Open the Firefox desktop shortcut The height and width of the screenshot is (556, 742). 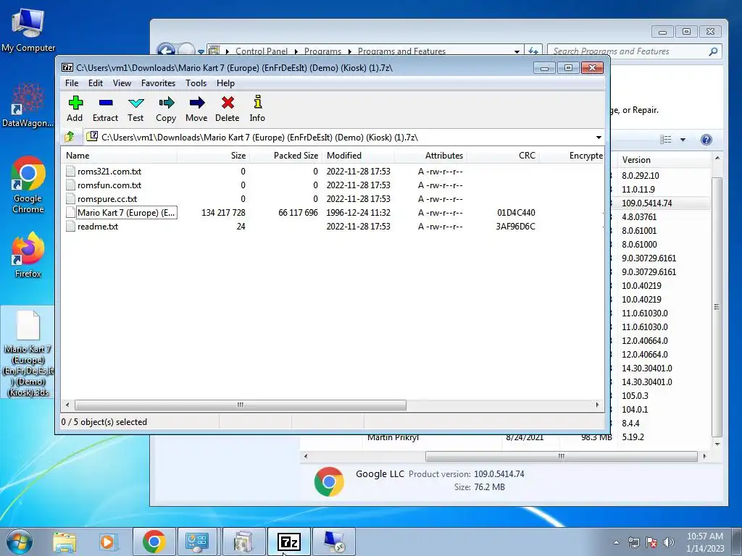click(x=28, y=254)
